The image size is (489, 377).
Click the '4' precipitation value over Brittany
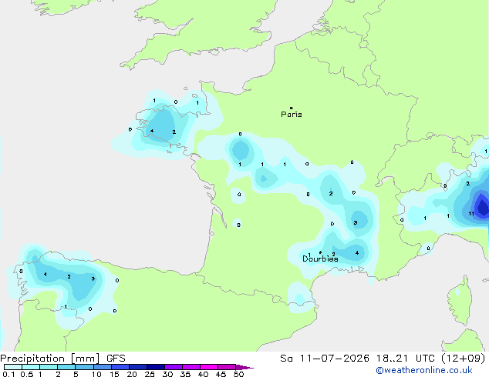pos(152,131)
